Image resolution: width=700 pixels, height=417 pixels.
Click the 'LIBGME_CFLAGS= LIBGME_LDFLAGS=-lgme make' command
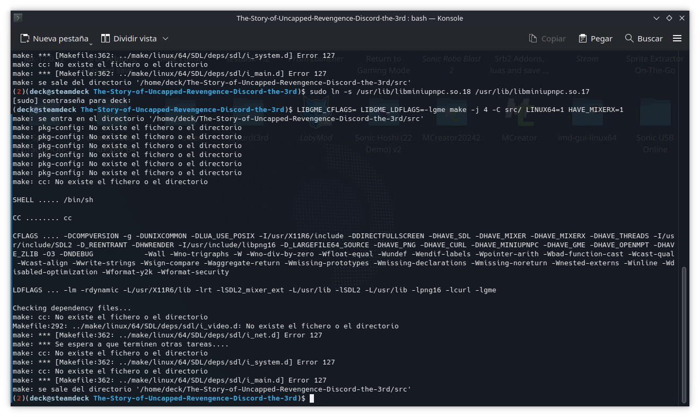[x=460, y=110]
